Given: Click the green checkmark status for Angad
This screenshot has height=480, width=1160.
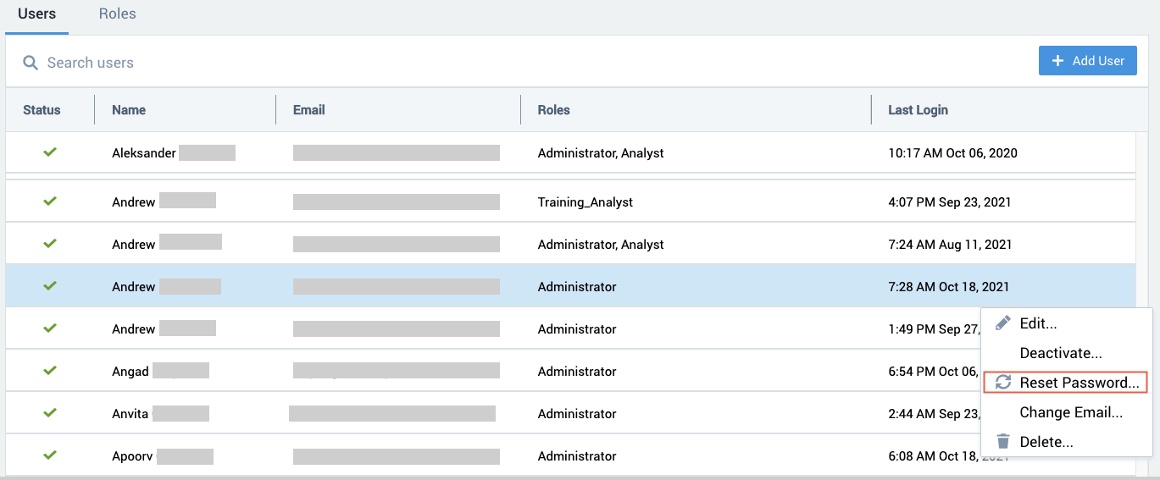Looking at the screenshot, I should (x=50, y=371).
